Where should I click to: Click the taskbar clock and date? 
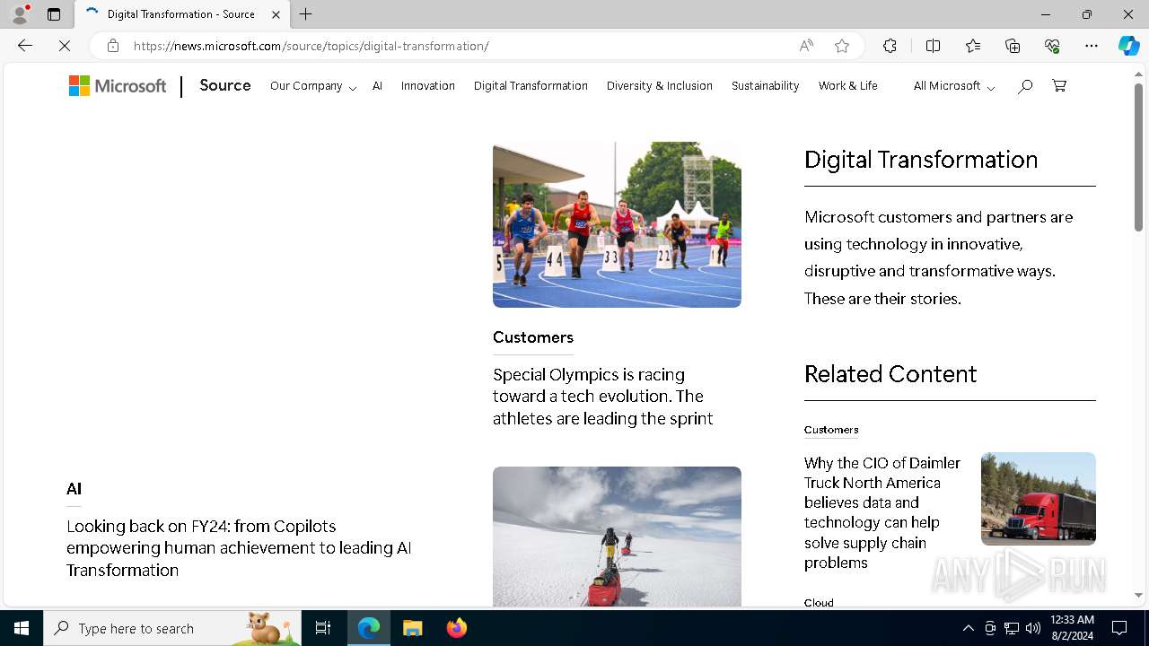click(x=1072, y=628)
